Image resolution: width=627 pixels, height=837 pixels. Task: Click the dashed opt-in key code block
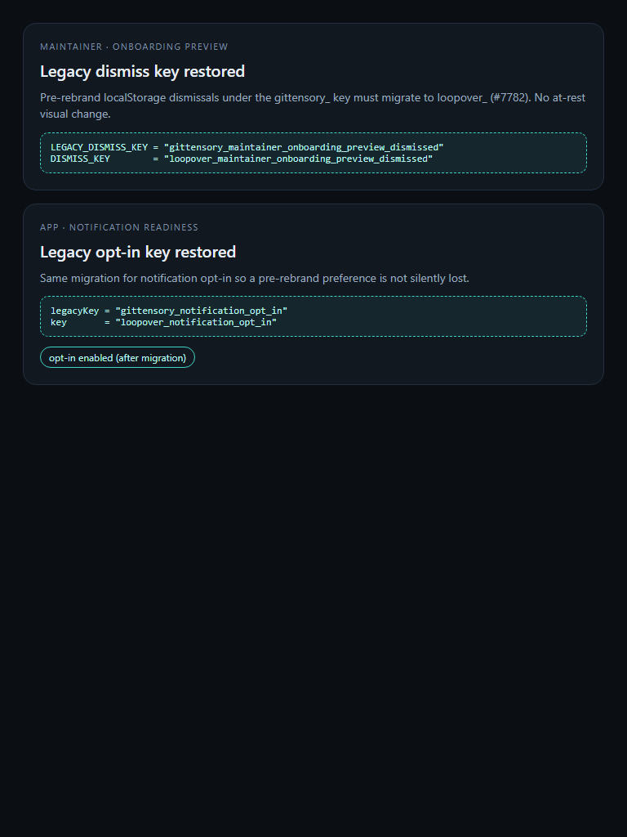[313, 316]
